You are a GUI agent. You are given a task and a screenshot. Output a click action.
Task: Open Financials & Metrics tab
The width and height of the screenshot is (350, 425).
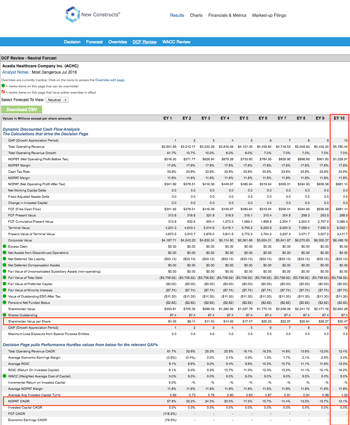[x=227, y=15]
